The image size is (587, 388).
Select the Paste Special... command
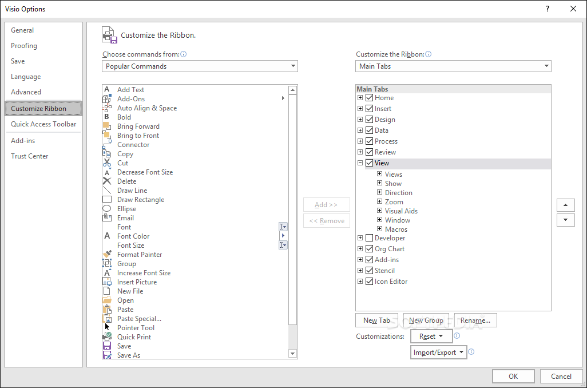(139, 319)
